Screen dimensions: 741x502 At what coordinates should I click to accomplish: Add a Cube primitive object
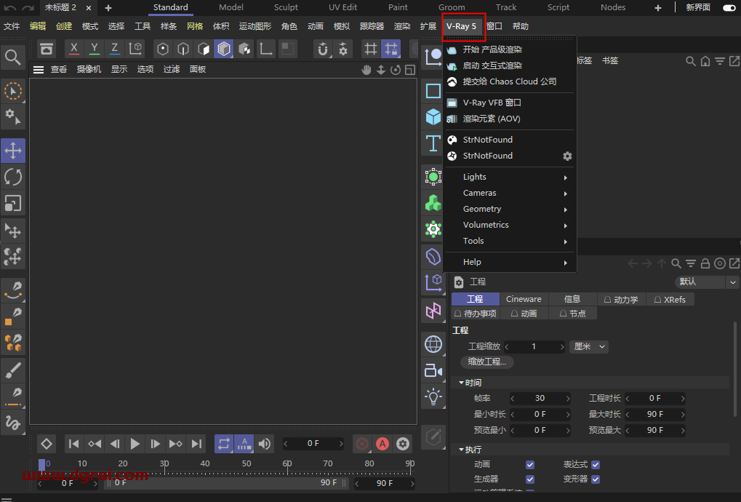433,116
